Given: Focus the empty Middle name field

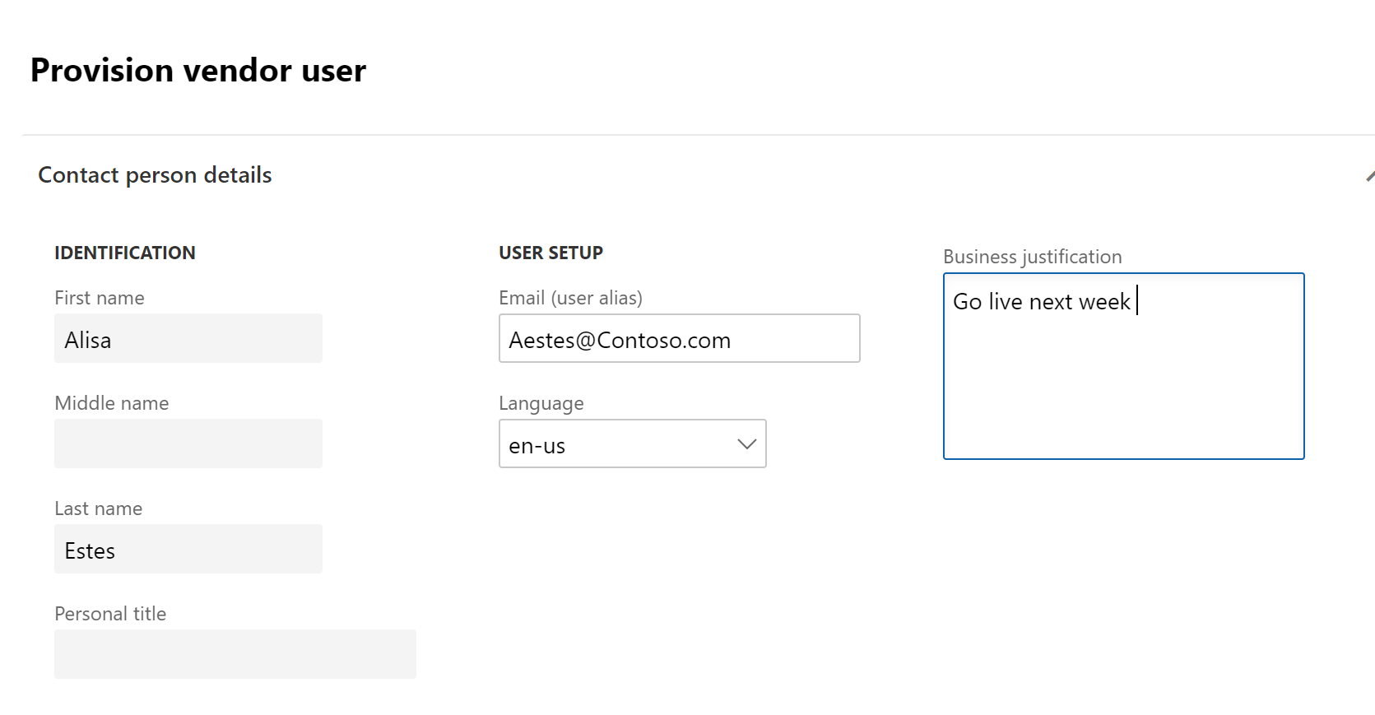Looking at the screenshot, I should [188, 444].
